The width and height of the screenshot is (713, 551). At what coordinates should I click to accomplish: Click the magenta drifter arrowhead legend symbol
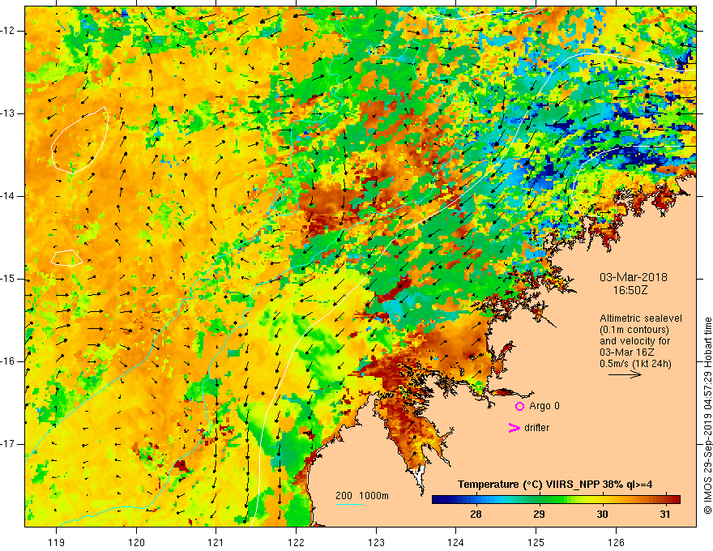coord(514,428)
